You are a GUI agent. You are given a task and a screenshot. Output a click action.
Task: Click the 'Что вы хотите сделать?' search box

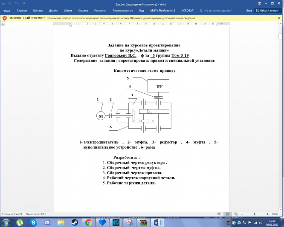point(216,11)
